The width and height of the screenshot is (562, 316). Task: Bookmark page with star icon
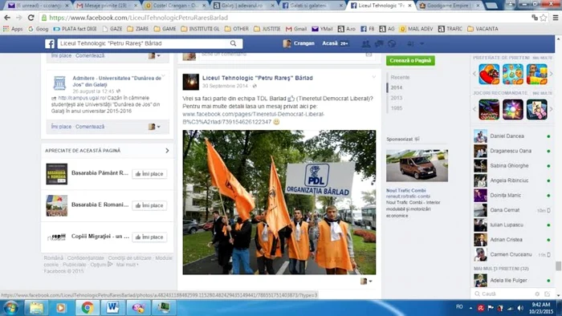pos(544,18)
